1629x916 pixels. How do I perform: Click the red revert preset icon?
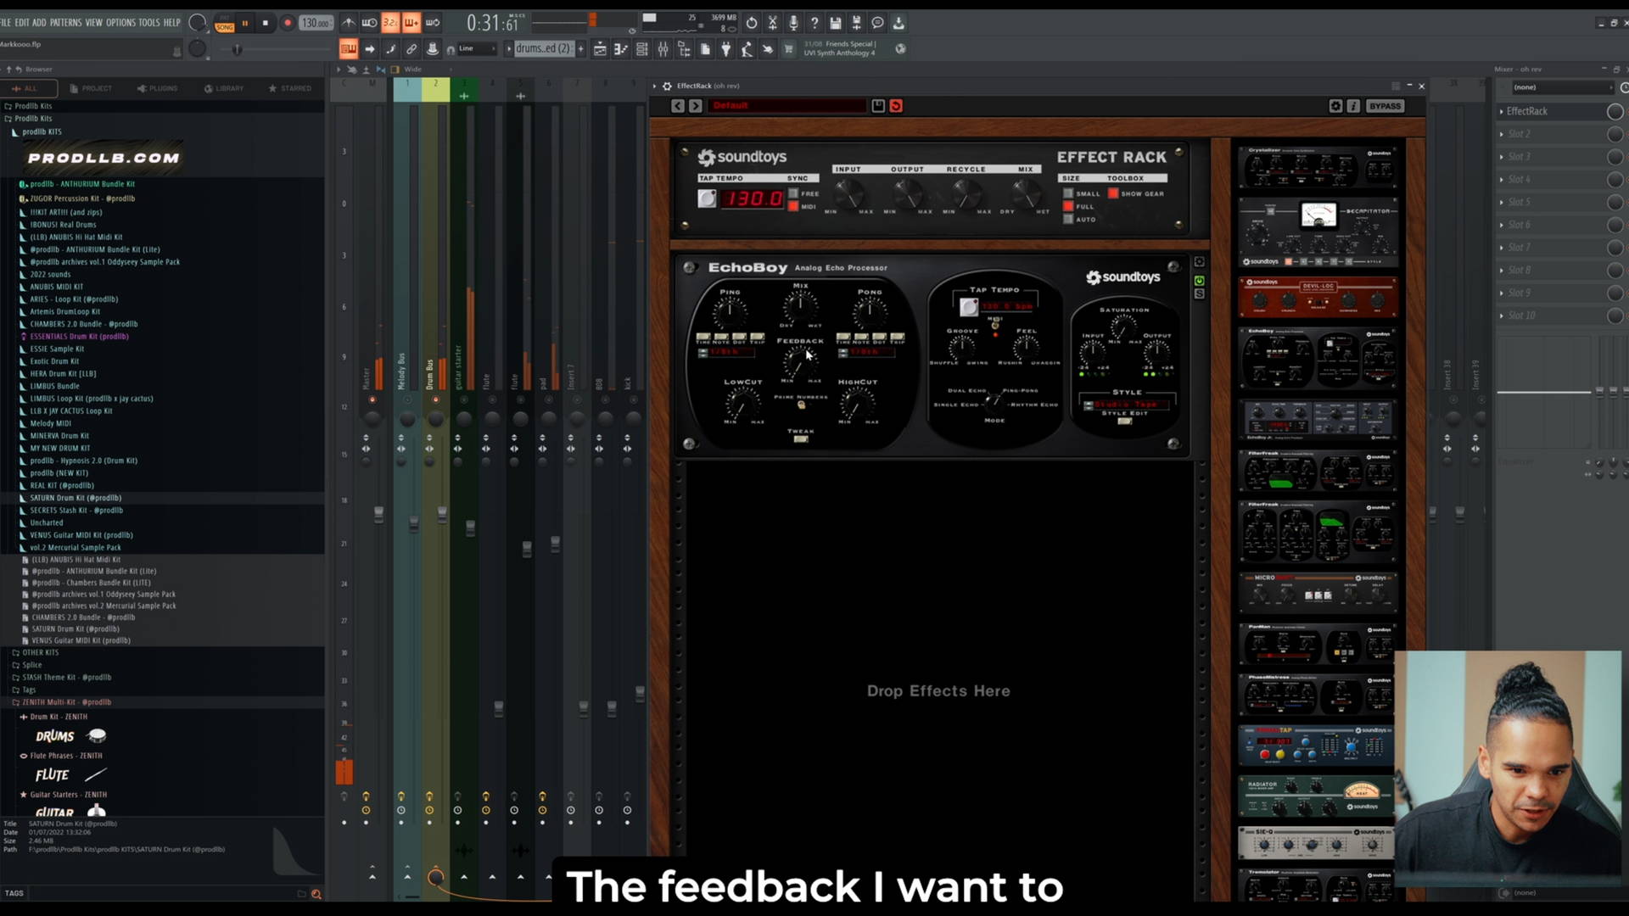click(896, 106)
